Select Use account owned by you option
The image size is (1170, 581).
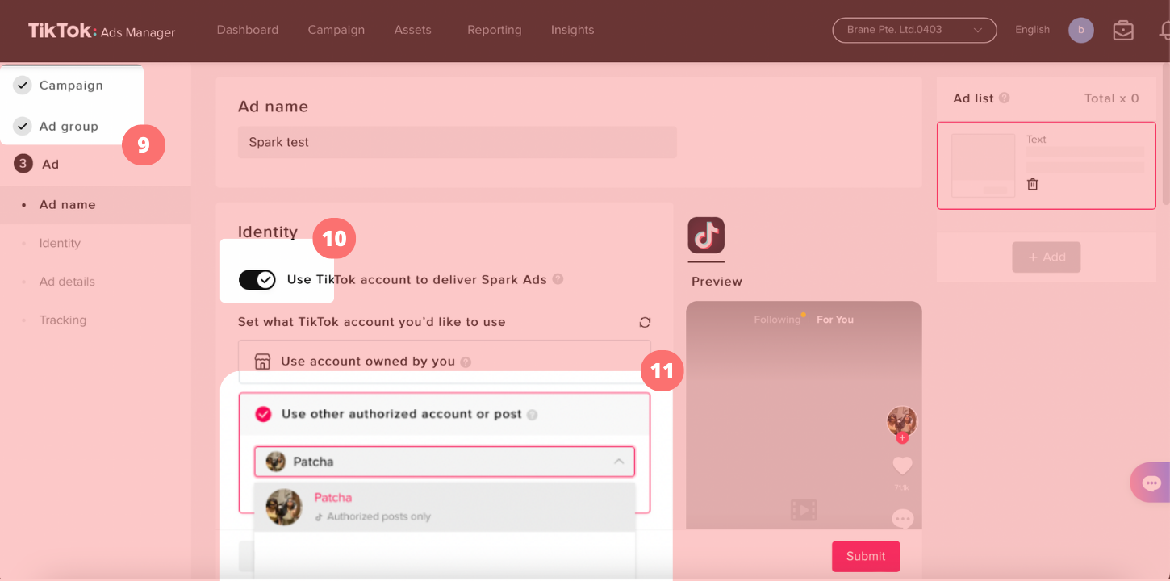tap(445, 362)
